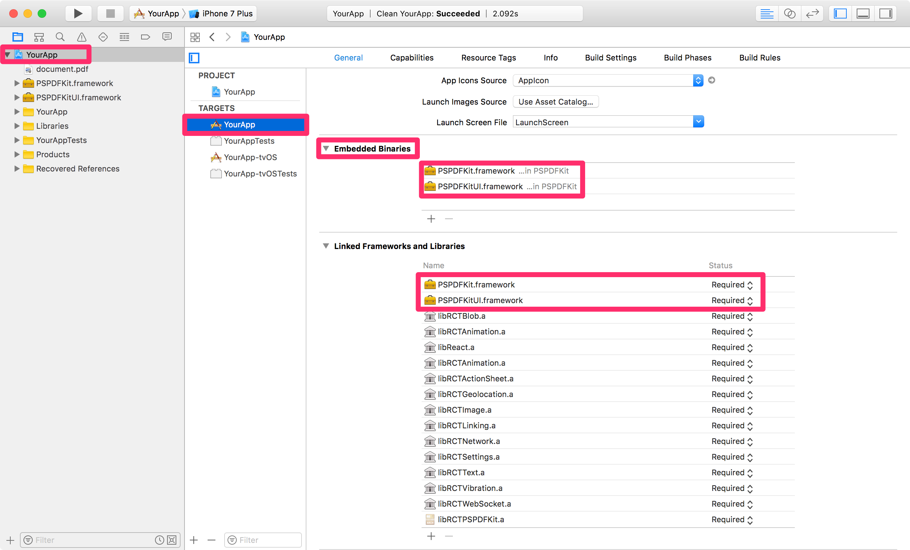The image size is (910, 550).
Task: Toggle the Navigator pane visibility
Action: 840,14
